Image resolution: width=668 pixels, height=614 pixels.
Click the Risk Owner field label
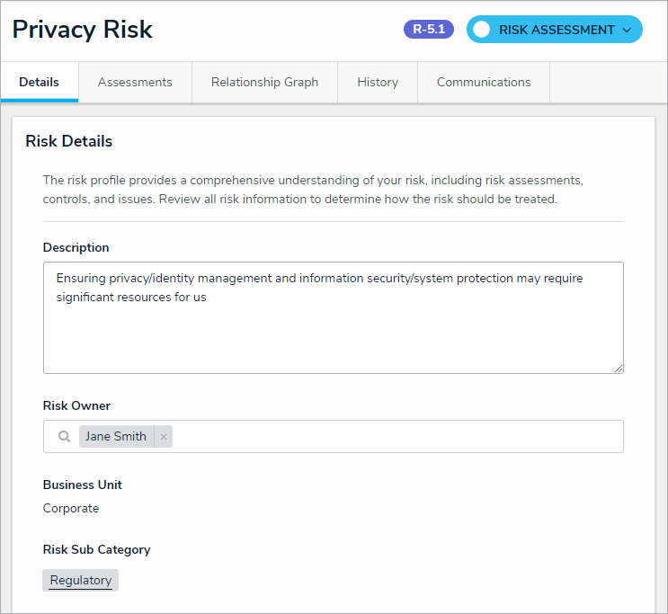(76, 405)
